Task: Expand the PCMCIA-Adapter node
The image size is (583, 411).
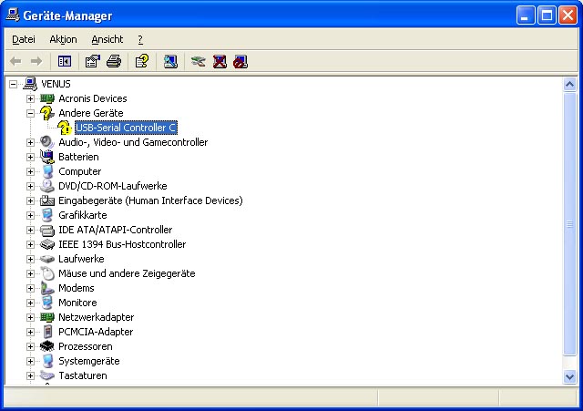Action: pos(30,332)
